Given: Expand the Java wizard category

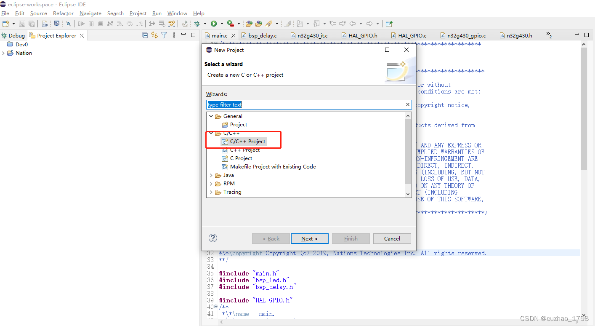Looking at the screenshot, I should click(x=211, y=175).
